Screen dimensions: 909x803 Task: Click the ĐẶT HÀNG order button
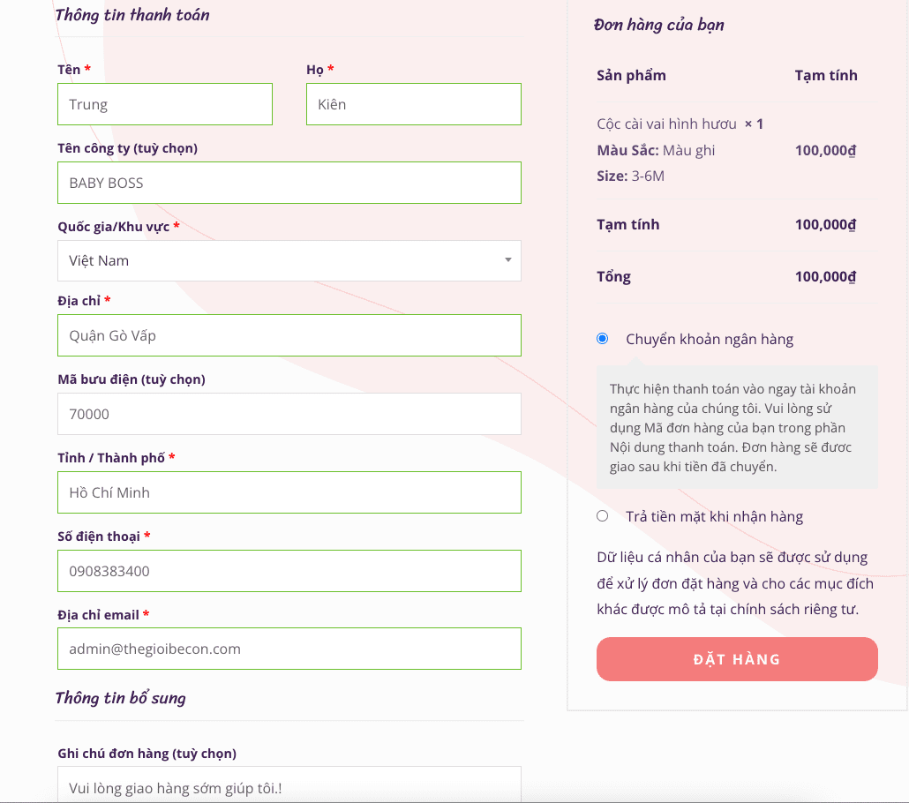pyautogui.click(x=737, y=658)
